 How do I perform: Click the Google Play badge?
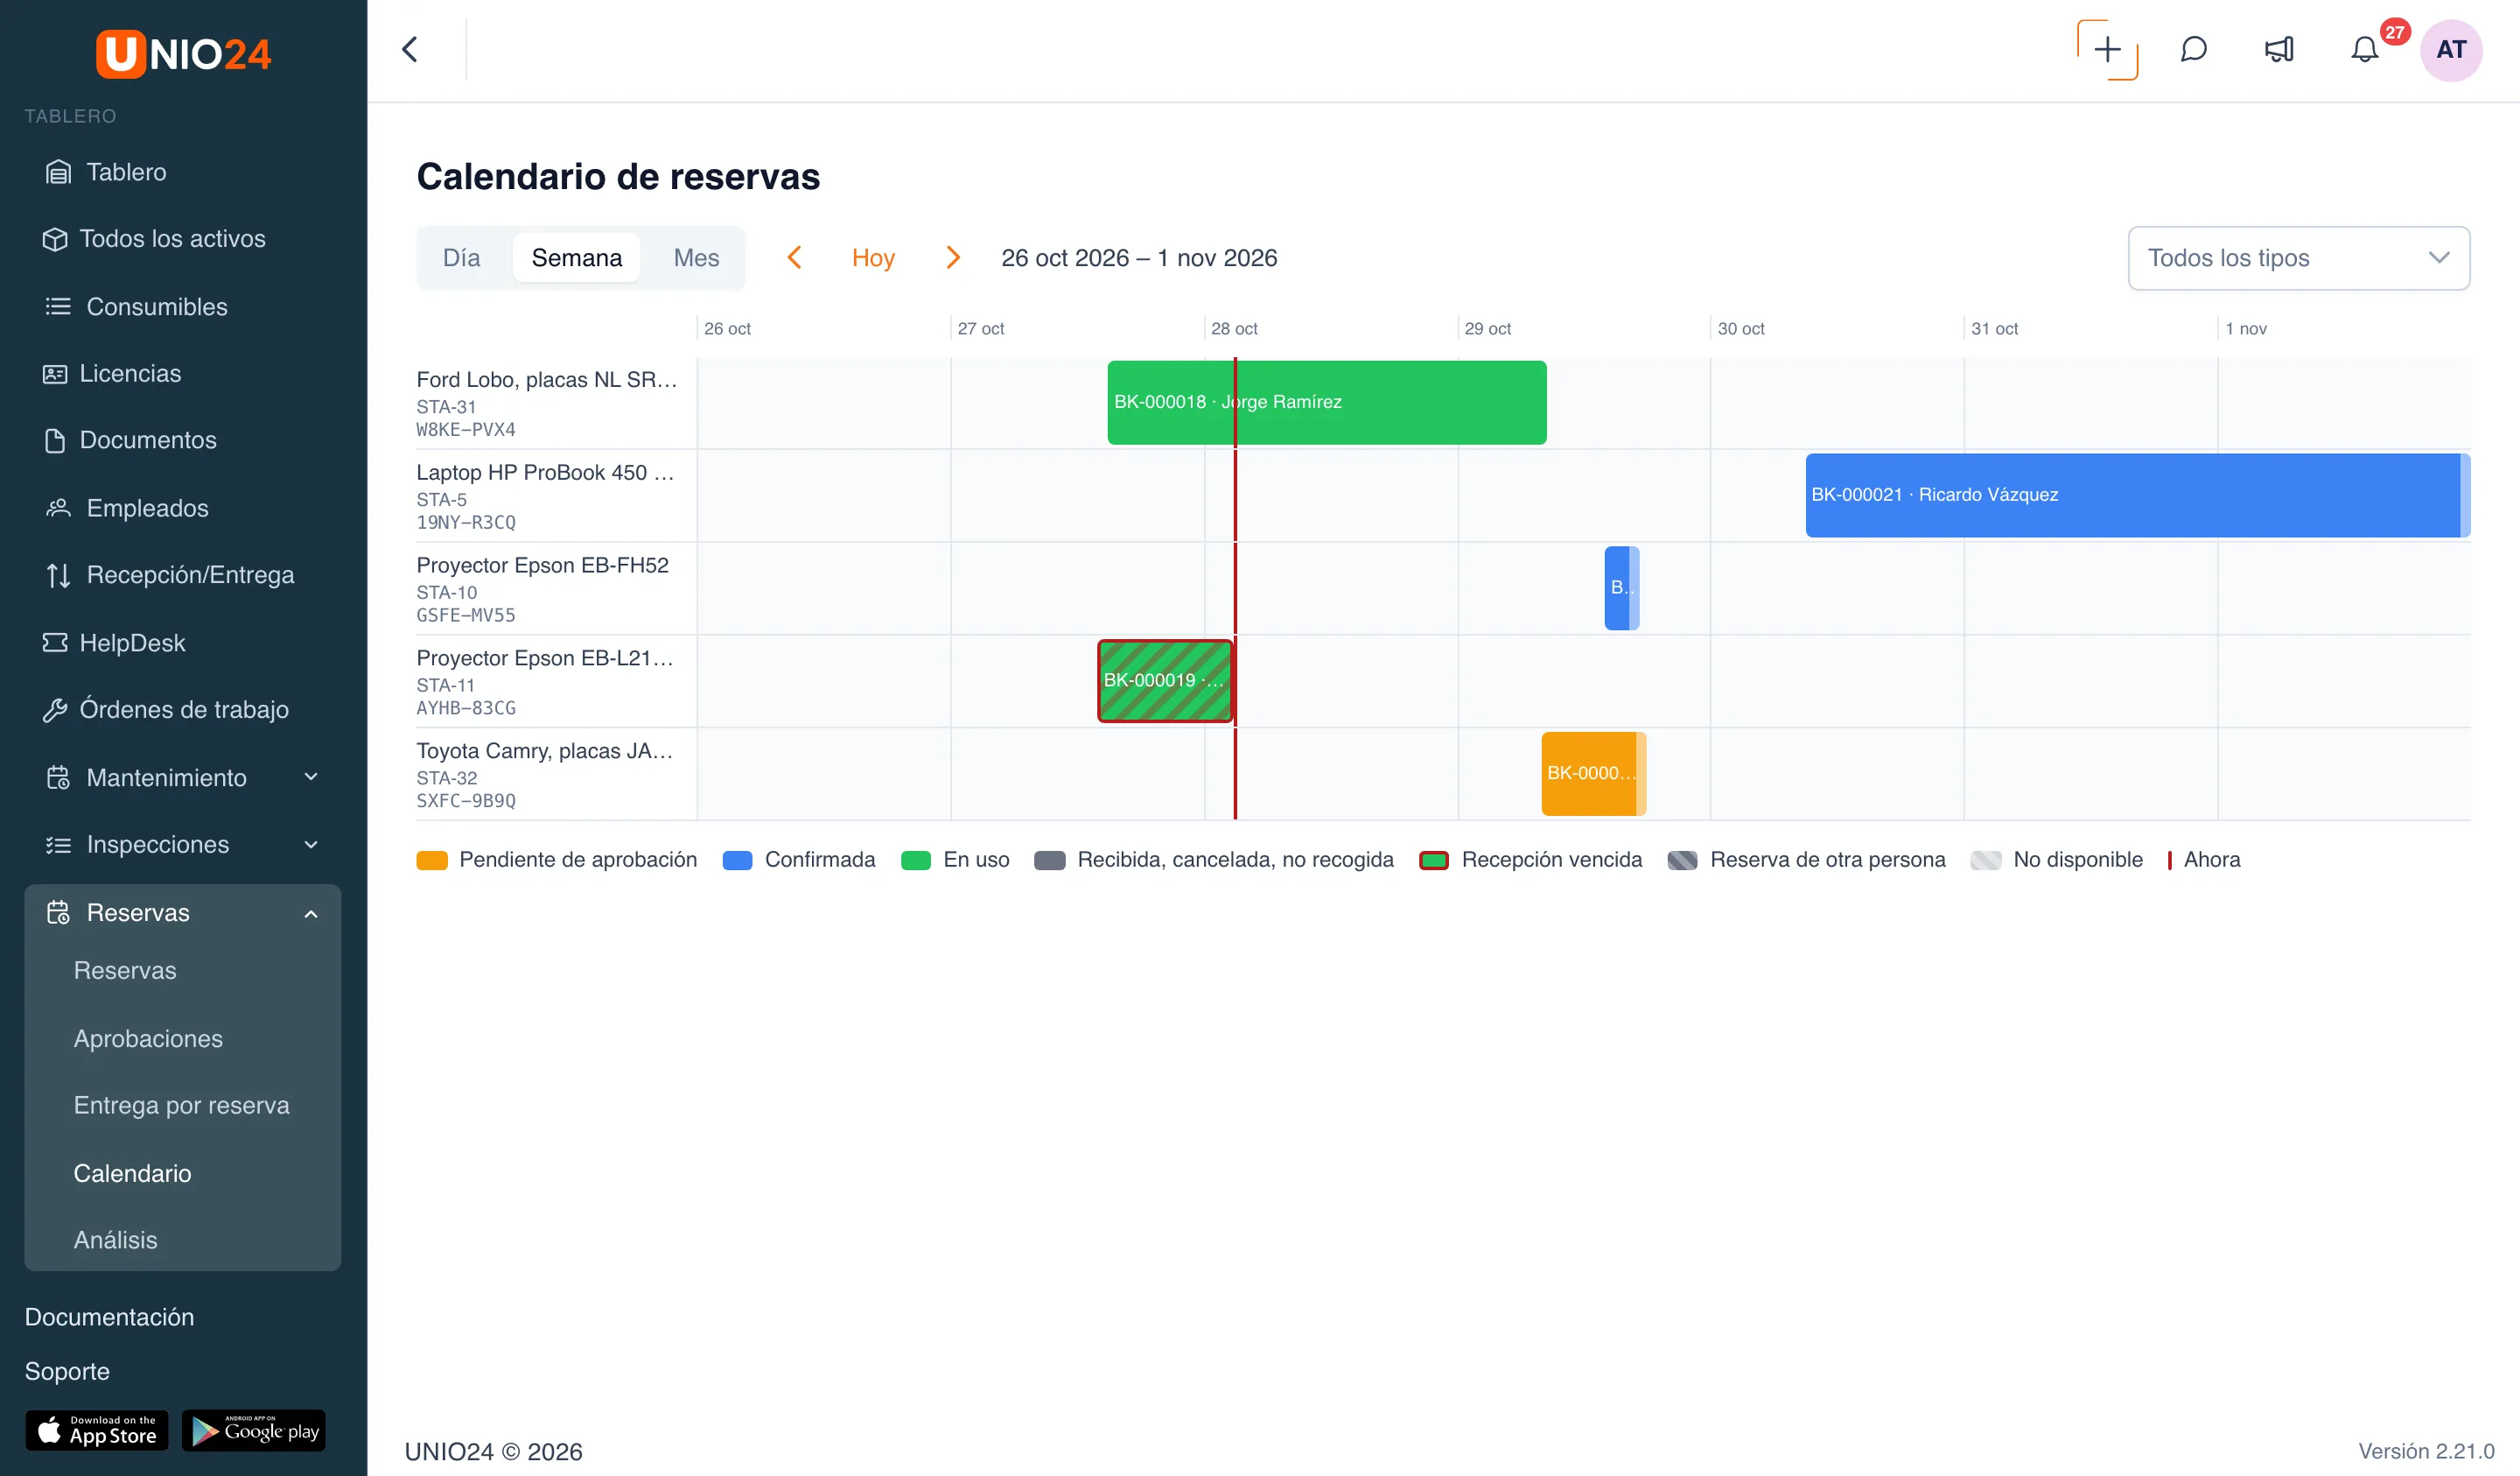pos(254,1431)
